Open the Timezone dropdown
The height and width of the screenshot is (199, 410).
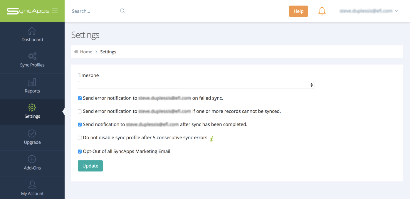point(196,85)
